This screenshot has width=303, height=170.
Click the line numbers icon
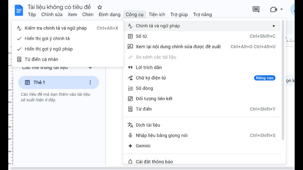click(130, 88)
